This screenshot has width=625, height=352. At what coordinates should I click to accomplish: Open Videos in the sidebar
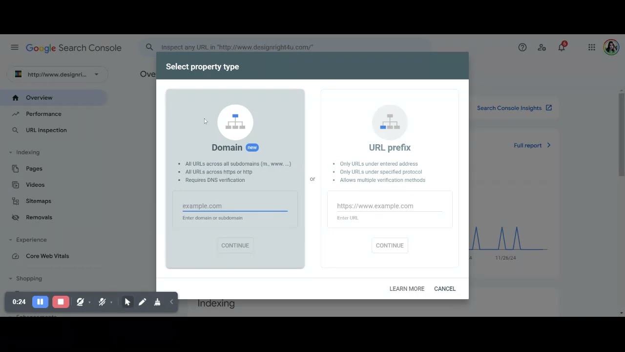(54, 185)
